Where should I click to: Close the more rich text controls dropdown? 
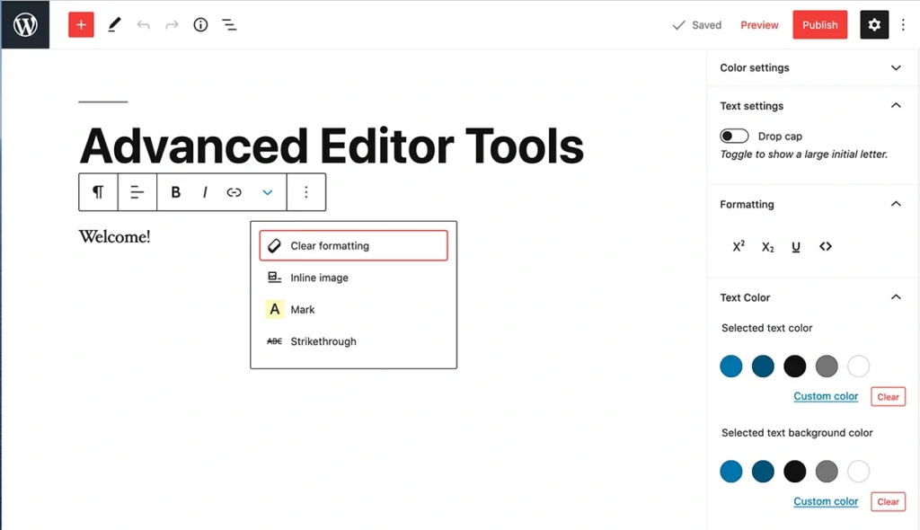[x=267, y=192]
